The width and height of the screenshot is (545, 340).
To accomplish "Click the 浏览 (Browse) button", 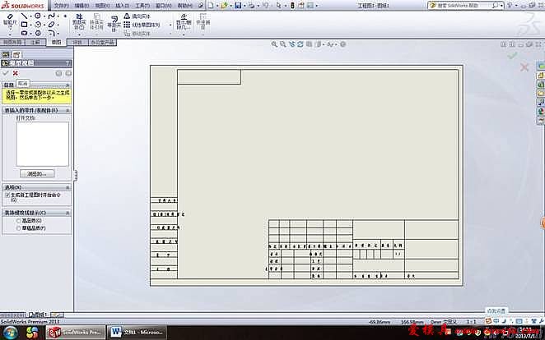I will [x=40, y=174].
